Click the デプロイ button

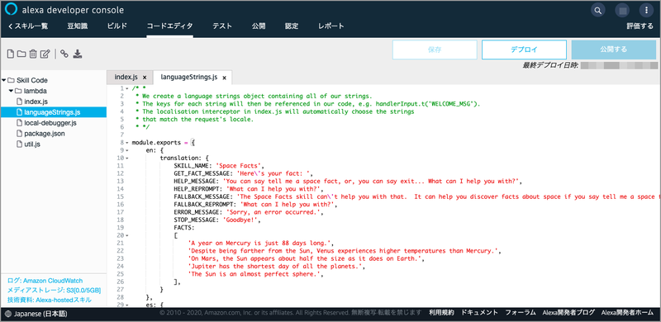[x=524, y=50]
